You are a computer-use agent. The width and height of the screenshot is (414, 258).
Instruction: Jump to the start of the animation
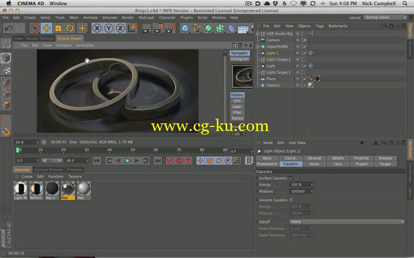[x=97, y=160]
